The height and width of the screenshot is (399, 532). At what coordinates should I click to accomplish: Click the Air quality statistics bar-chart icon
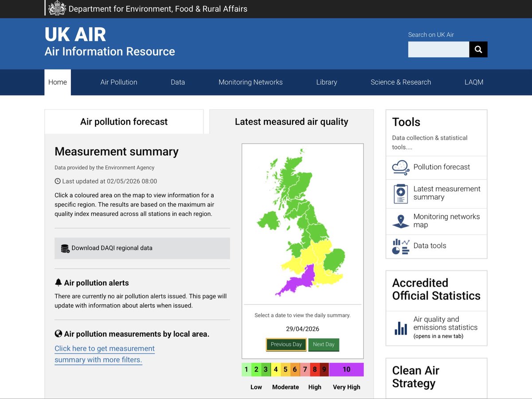401,328
